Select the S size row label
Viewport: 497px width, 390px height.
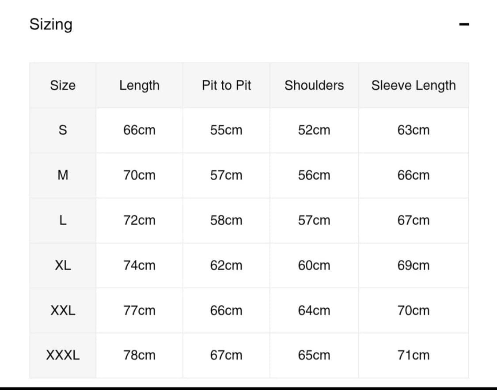point(63,130)
